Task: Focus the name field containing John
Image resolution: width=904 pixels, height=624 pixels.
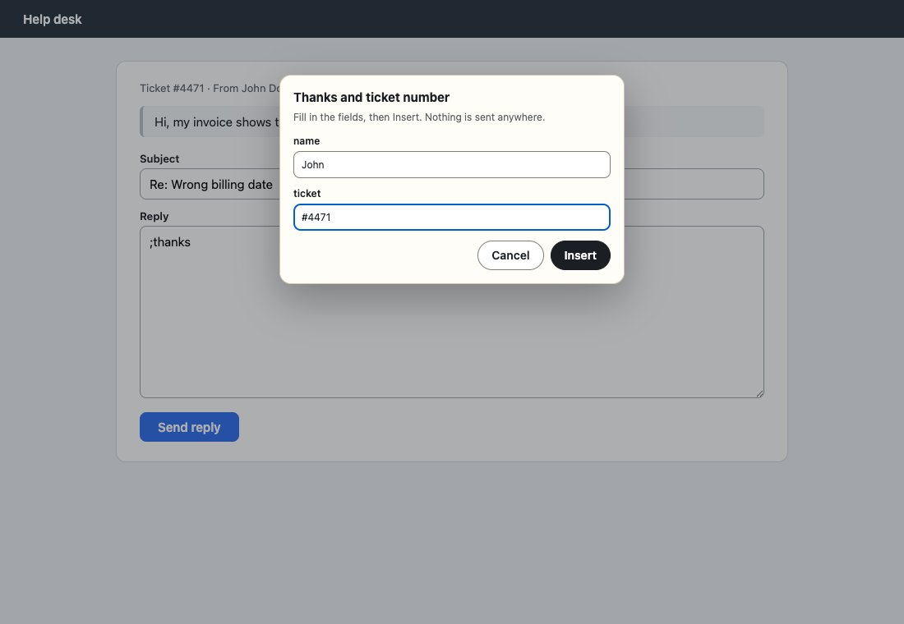Action: tap(451, 165)
